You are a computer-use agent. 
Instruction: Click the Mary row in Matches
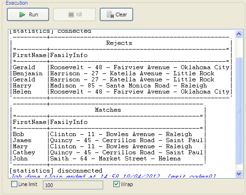[108, 146]
